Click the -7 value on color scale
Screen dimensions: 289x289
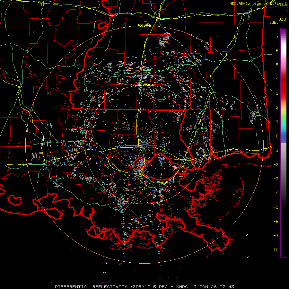276,236
